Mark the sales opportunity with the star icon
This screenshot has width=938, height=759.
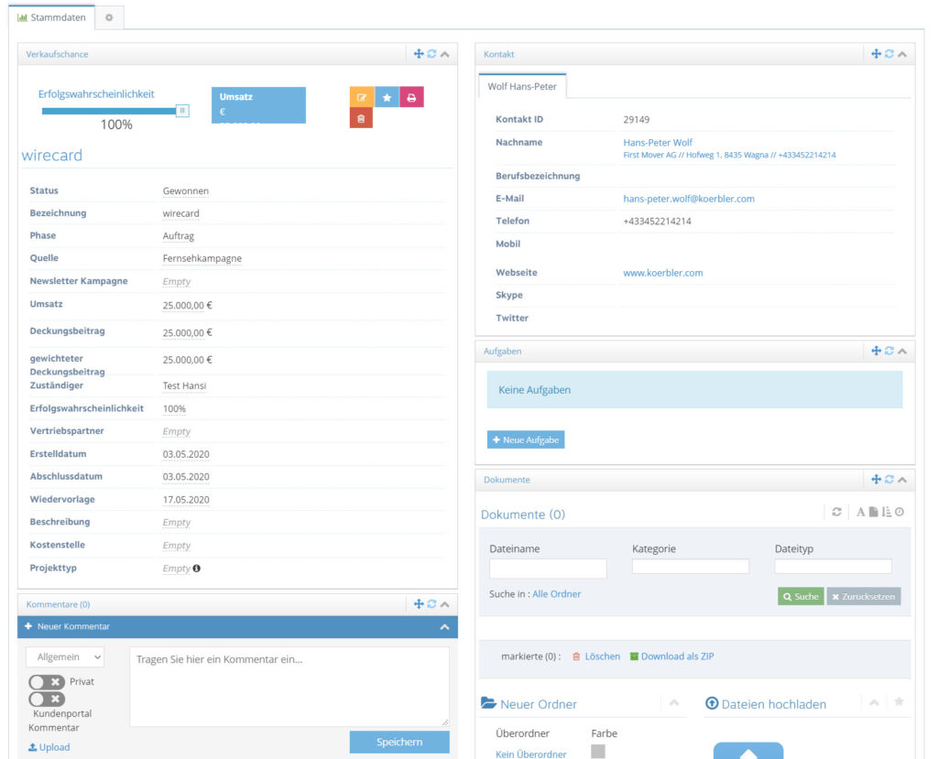click(387, 97)
